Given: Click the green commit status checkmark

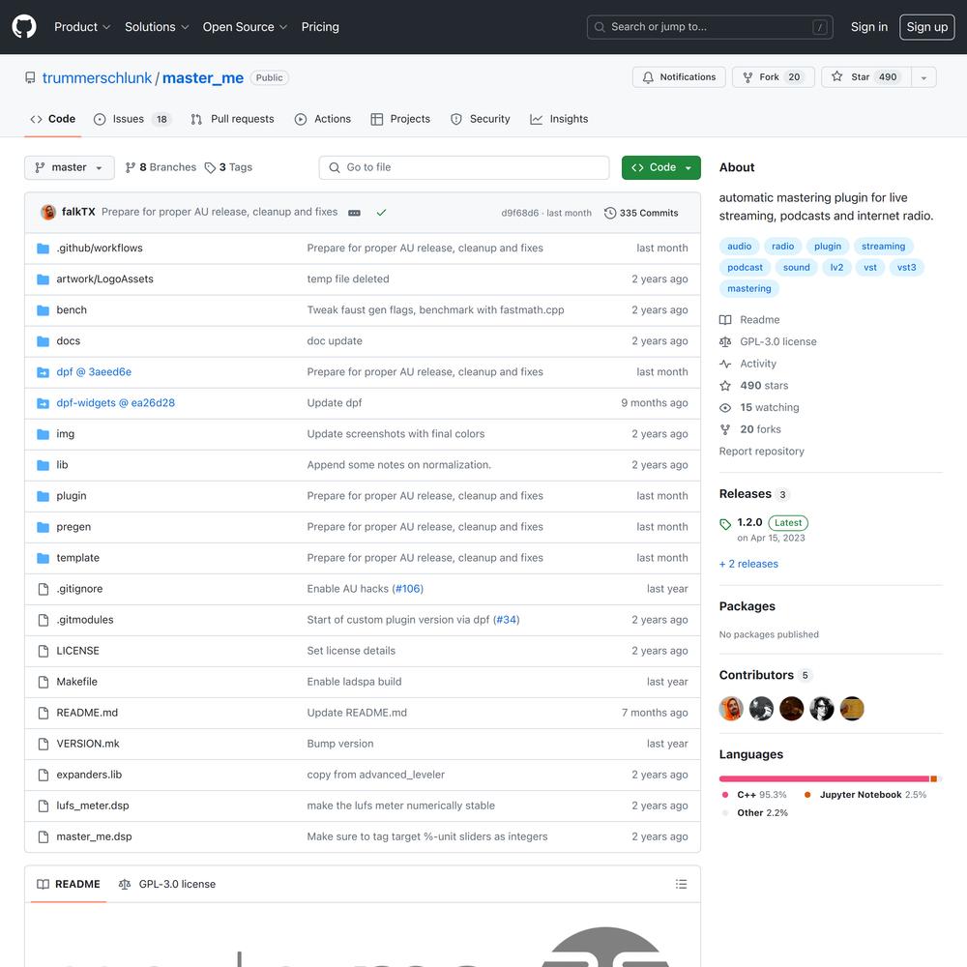Looking at the screenshot, I should (x=381, y=213).
